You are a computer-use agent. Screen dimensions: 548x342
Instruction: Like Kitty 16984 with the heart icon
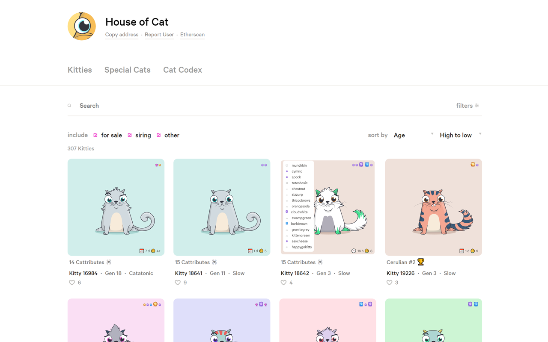[x=72, y=283]
